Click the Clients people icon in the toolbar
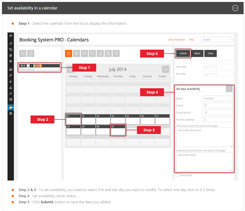This screenshot has width=245, height=211. (100, 54)
